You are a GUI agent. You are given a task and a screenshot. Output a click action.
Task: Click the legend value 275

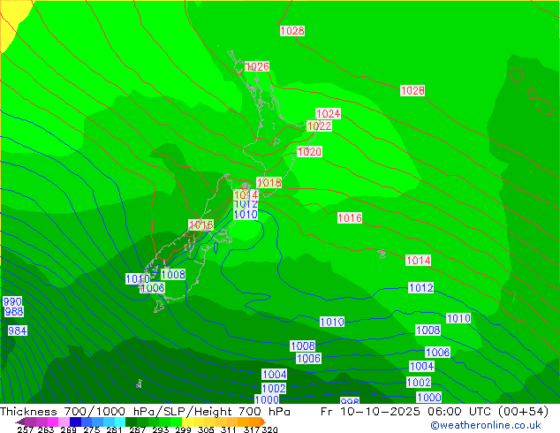92,429
